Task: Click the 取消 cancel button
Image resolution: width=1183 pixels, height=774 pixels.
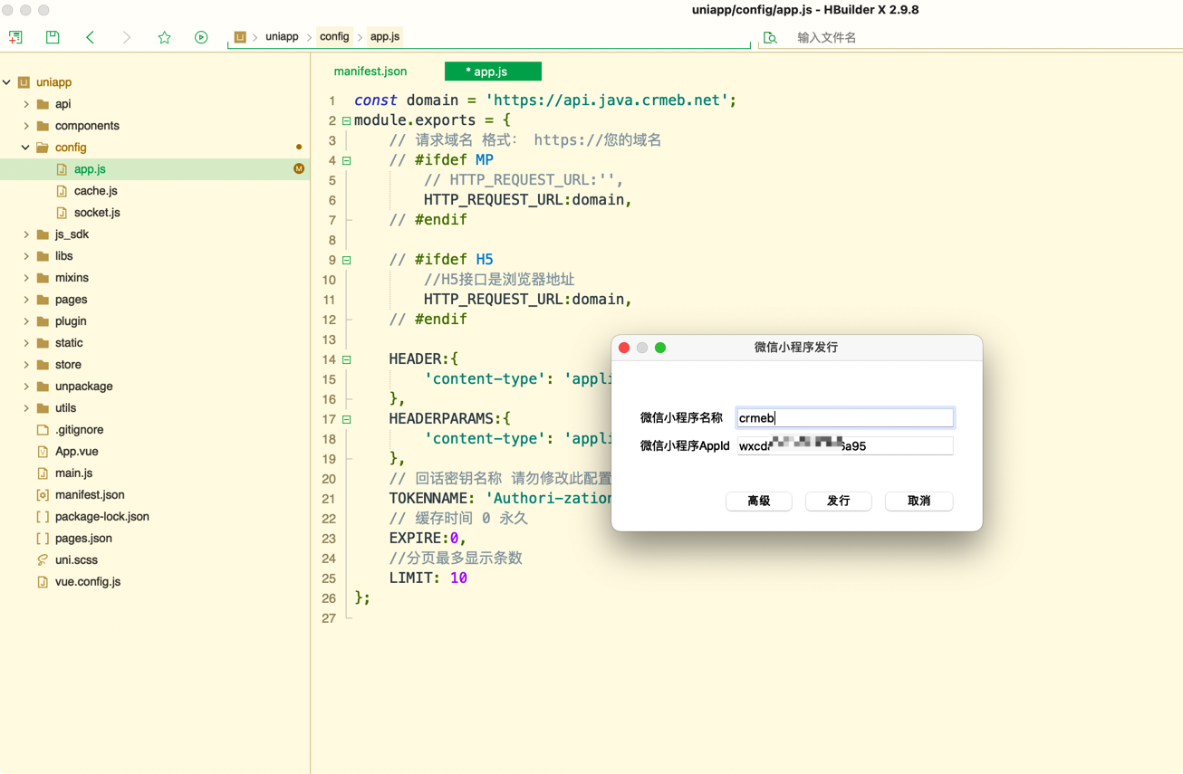Action: click(919, 501)
